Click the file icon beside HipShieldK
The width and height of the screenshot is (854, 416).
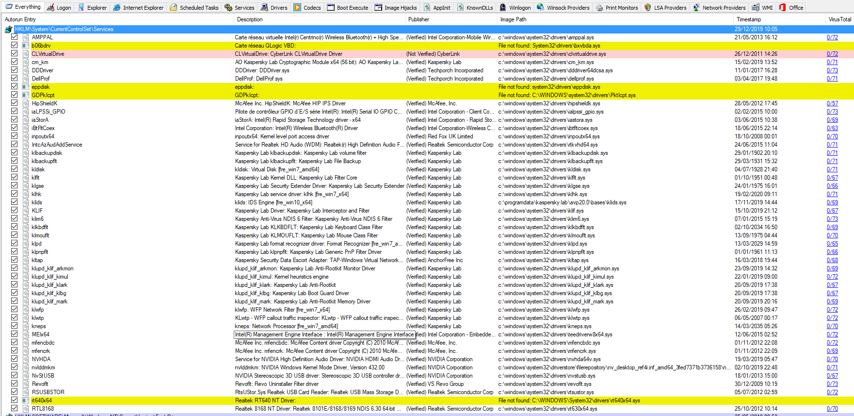click(x=26, y=103)
